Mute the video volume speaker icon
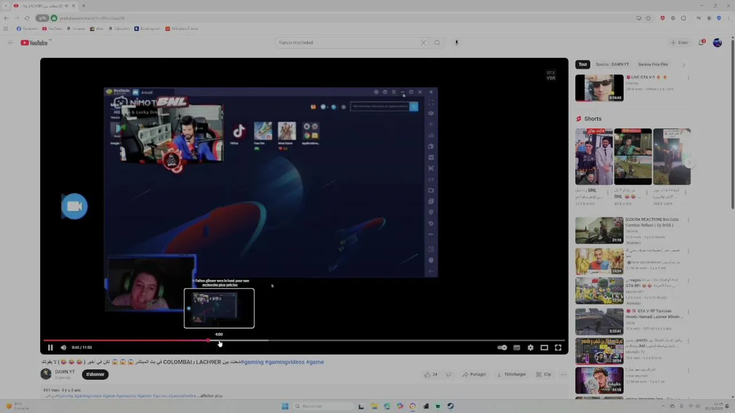Viewport: 735px width, 413px height. 63,347
